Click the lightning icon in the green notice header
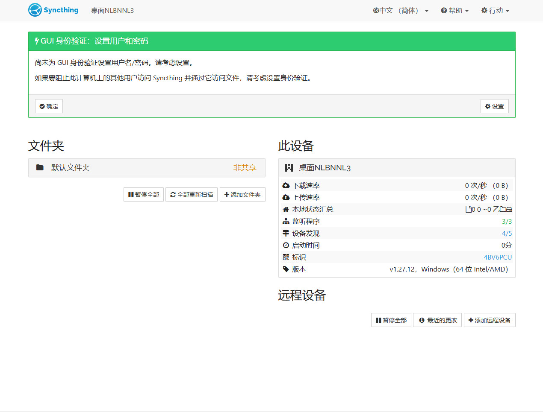The height and width of the screenshot is (412, 543). [x=37, y=41]
